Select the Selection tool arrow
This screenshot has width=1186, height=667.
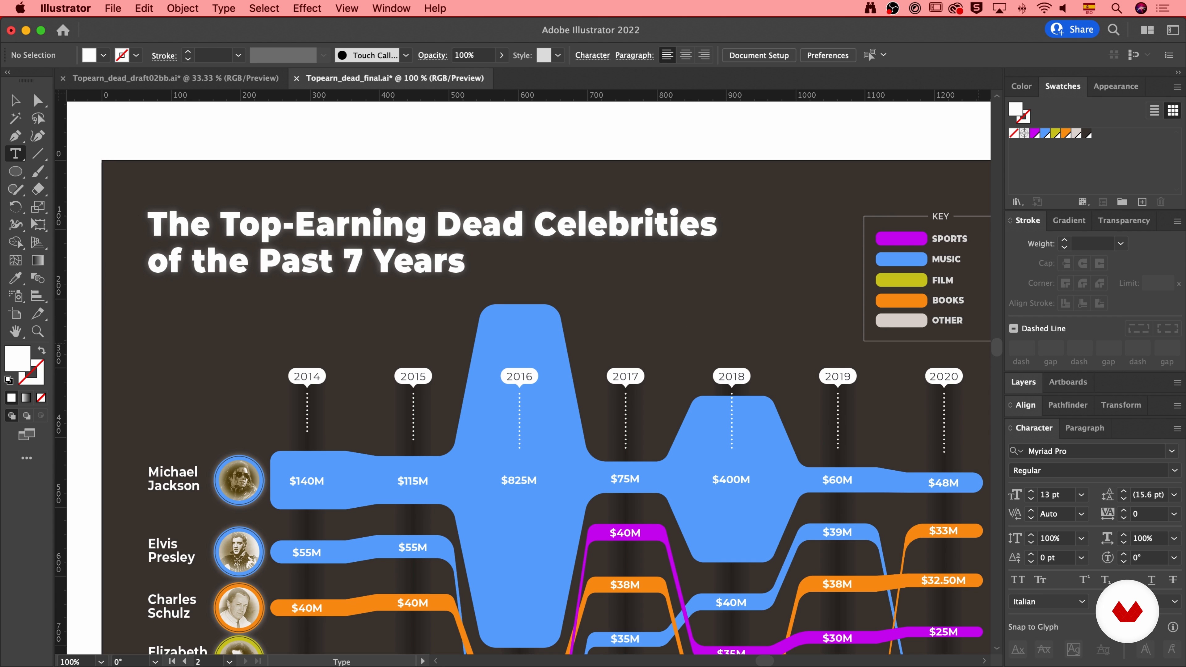coord(15,100)
